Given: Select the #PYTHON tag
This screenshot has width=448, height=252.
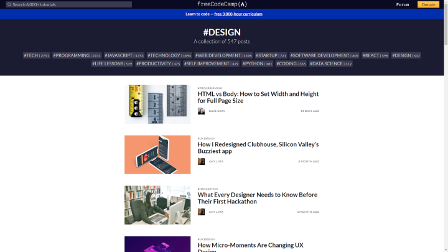Looking at the screenshot, I should [x=257, y=63].
